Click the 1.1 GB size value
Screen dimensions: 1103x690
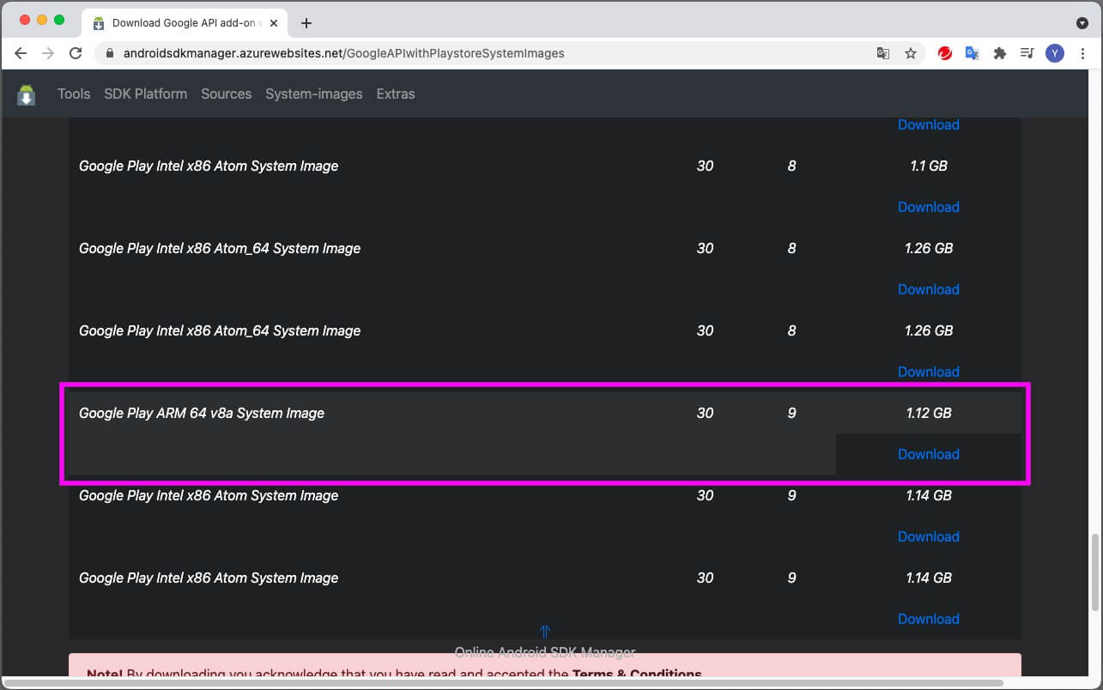pos(929,166)
